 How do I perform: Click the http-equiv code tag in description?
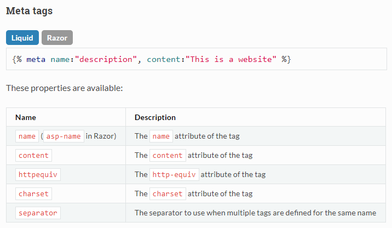pos(174,174)
